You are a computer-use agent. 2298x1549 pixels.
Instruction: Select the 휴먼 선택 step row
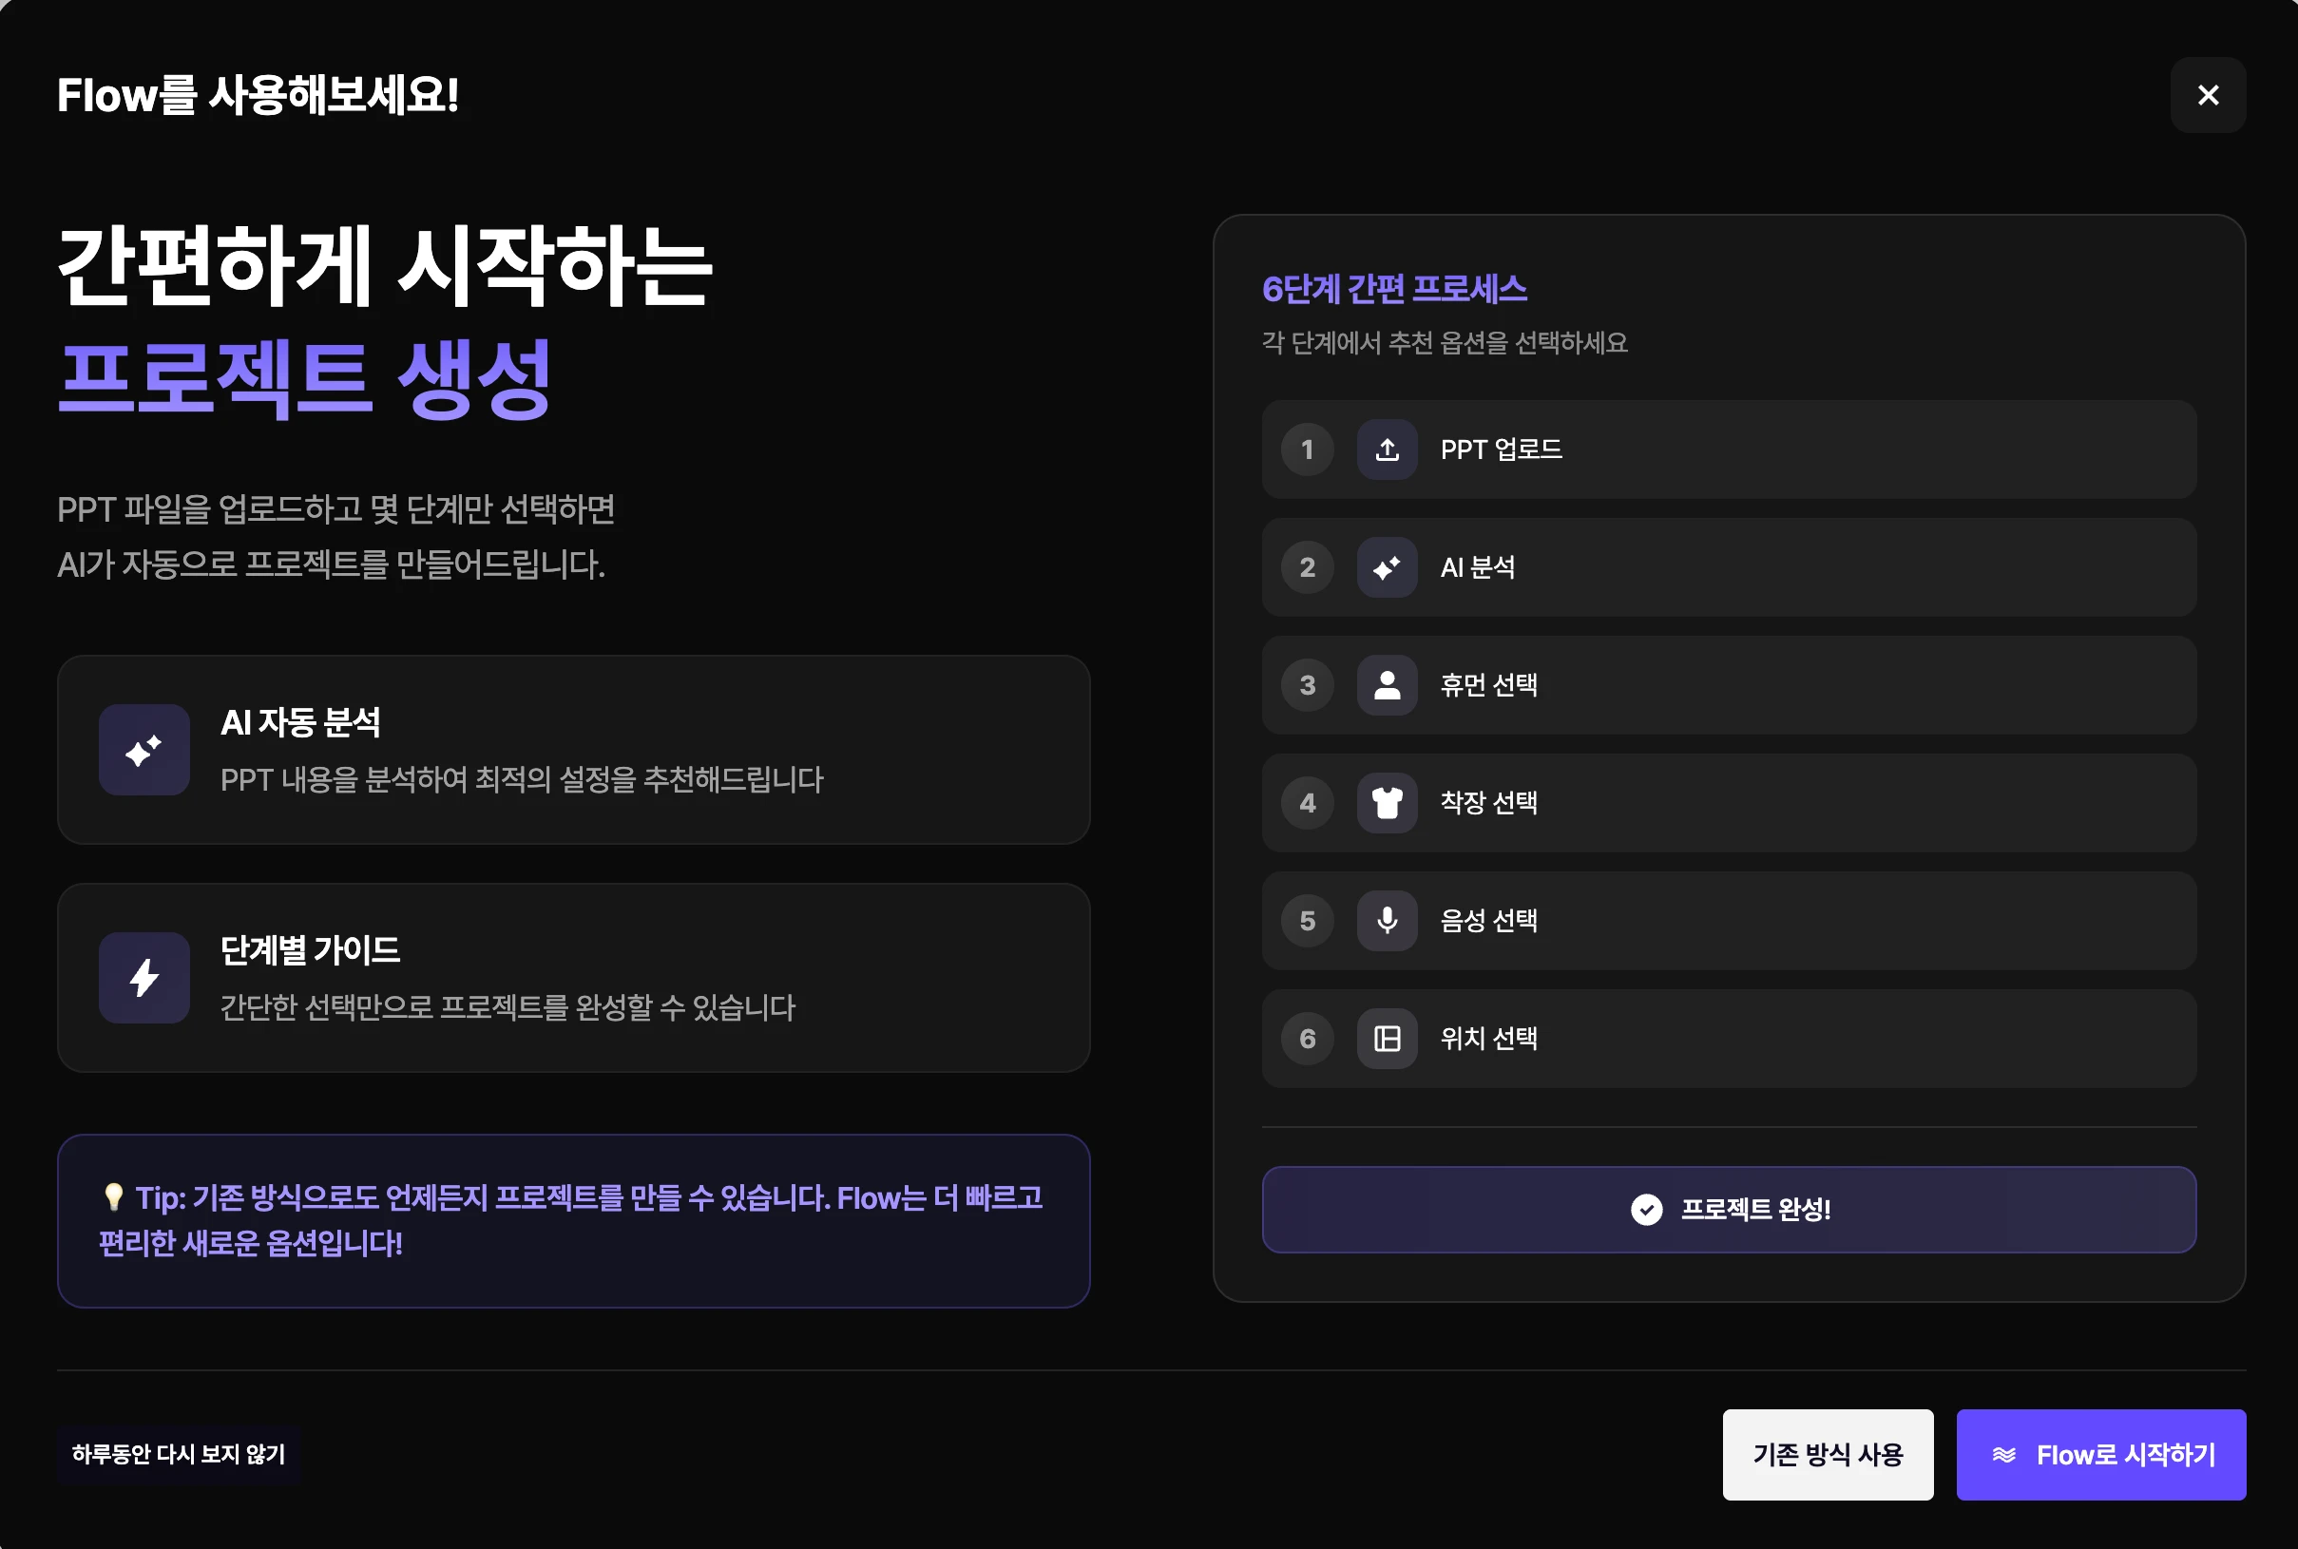point(1729,684)
